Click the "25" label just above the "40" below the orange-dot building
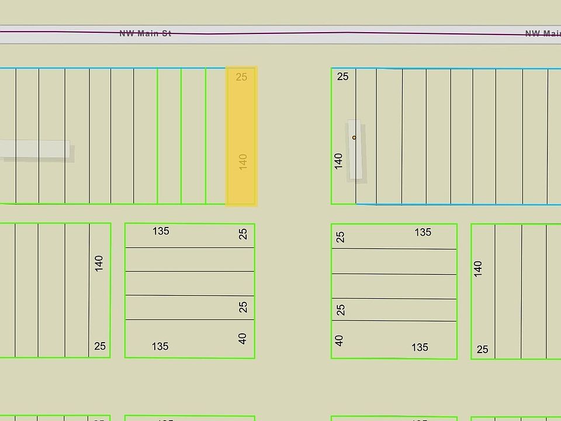The height and width of the screenshot is (421, 561). pyautogui.click(x=341, y=310)
